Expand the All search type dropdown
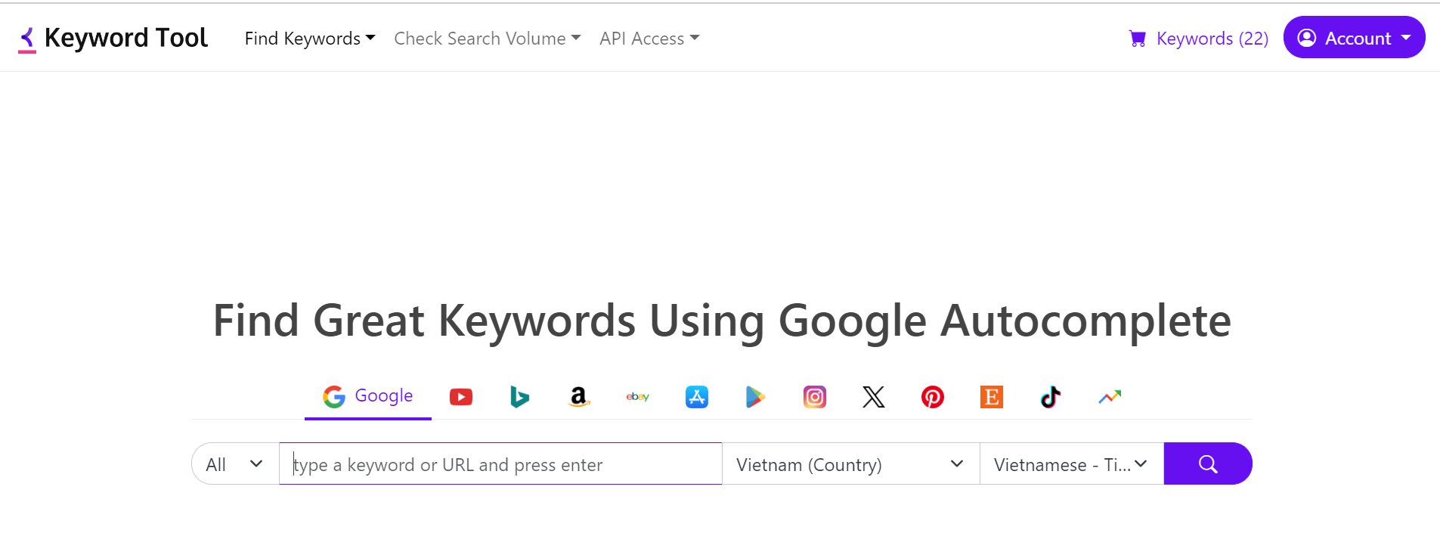The height and width of the screenshot is (558, 1440). (x=234, y=464)
